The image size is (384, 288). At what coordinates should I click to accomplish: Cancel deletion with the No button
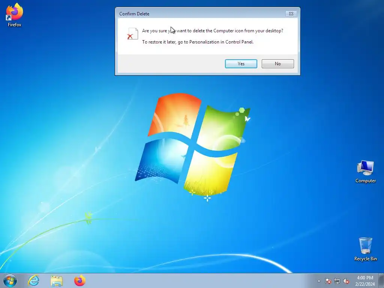278,64
